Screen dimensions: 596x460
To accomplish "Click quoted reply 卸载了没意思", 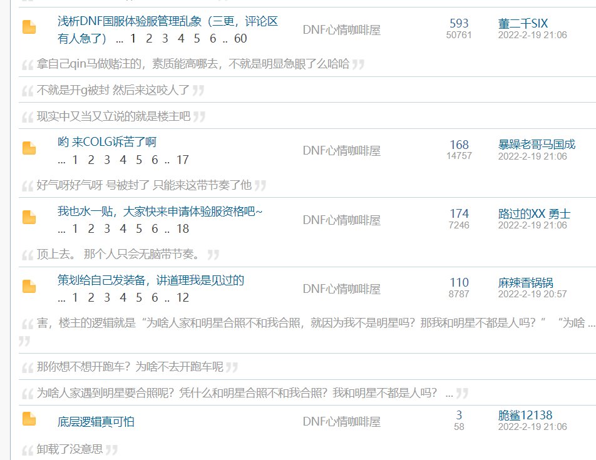I will 69,449.
